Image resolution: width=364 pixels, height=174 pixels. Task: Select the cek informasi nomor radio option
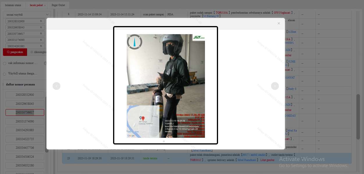pos(4,63)
